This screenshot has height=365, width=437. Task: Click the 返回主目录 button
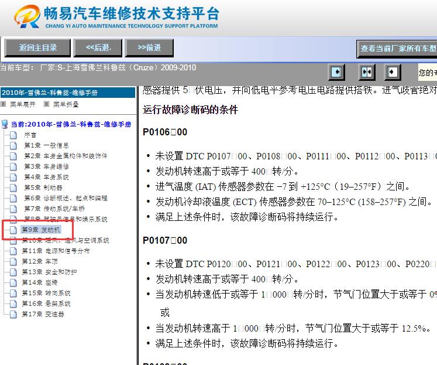pos(37,48)
